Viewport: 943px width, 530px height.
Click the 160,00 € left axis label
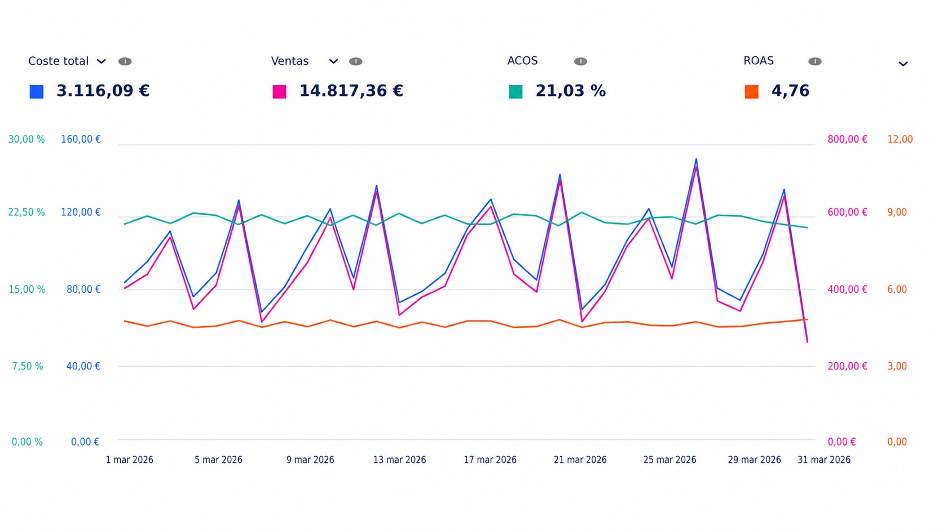[81, 139]
